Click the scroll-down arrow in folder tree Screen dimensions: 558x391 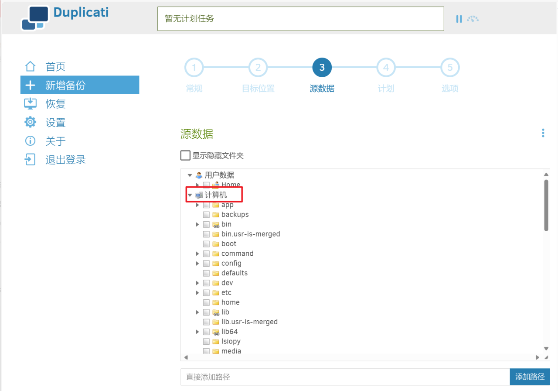tap(546, 348)
